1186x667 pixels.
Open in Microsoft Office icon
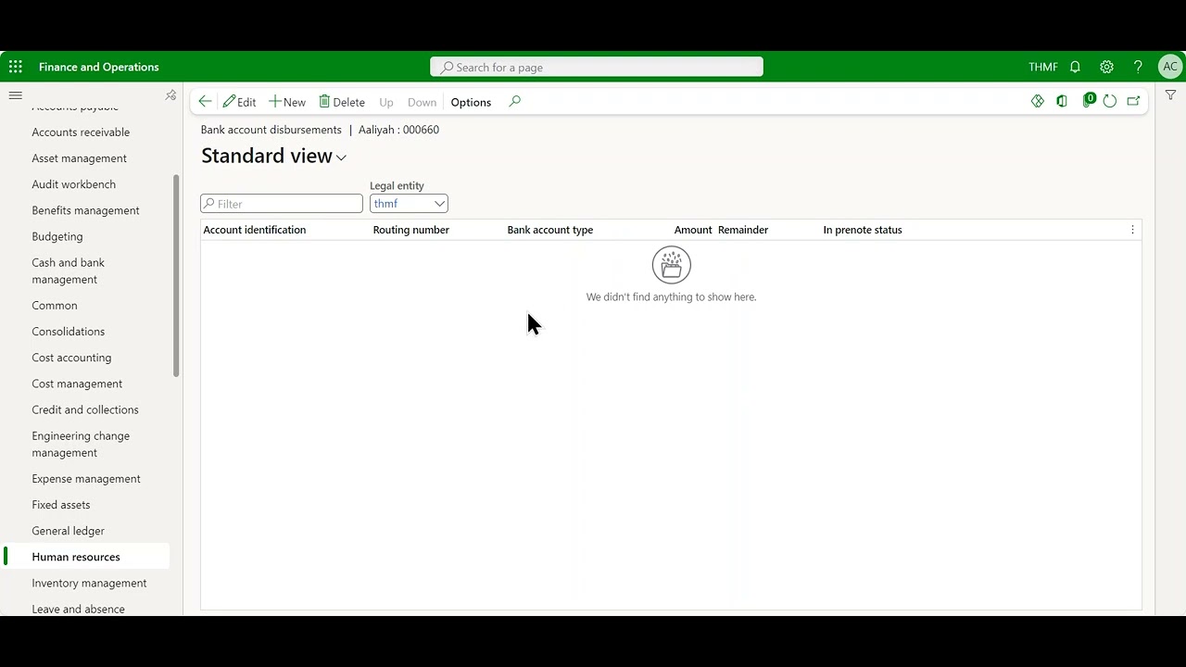(x=1062, y=101)
